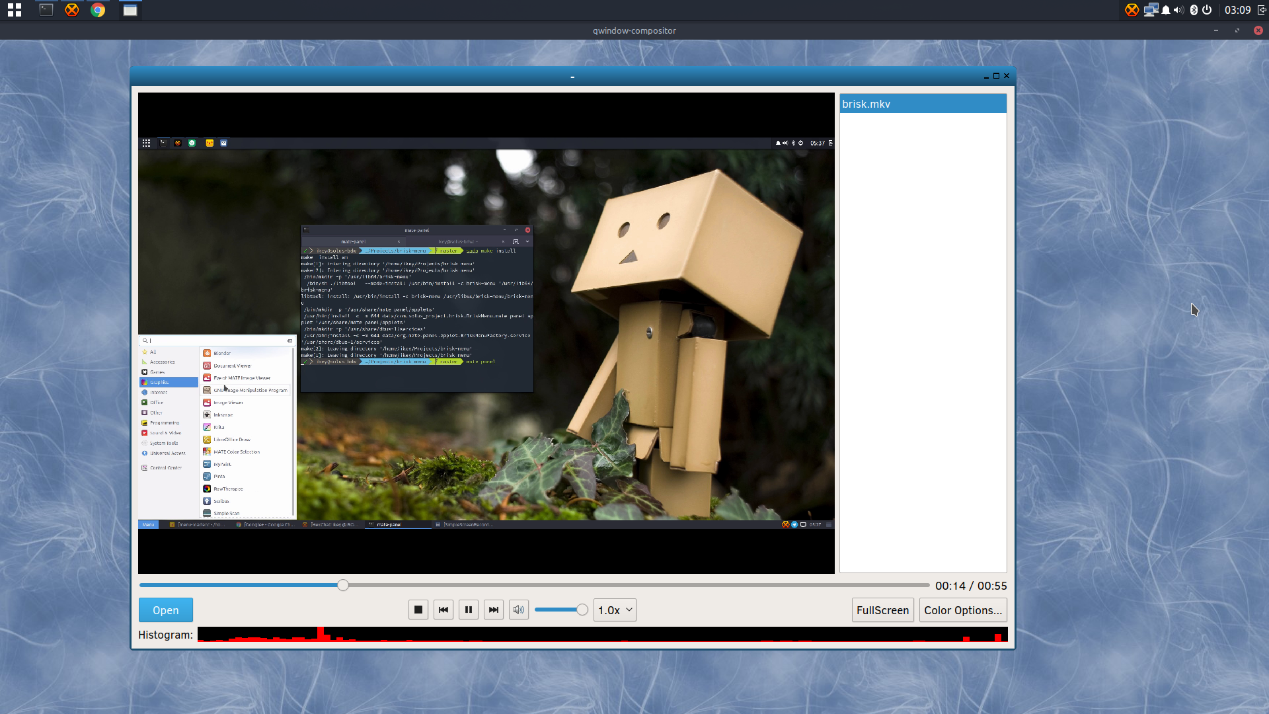The height and width of the screenshot is (714, 1269).
Task: Open the file manager panel icon
Action: point(130,10)
